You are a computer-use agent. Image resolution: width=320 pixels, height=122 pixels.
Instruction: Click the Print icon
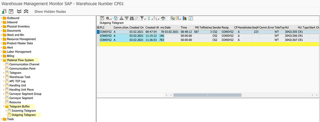point(163,18)
